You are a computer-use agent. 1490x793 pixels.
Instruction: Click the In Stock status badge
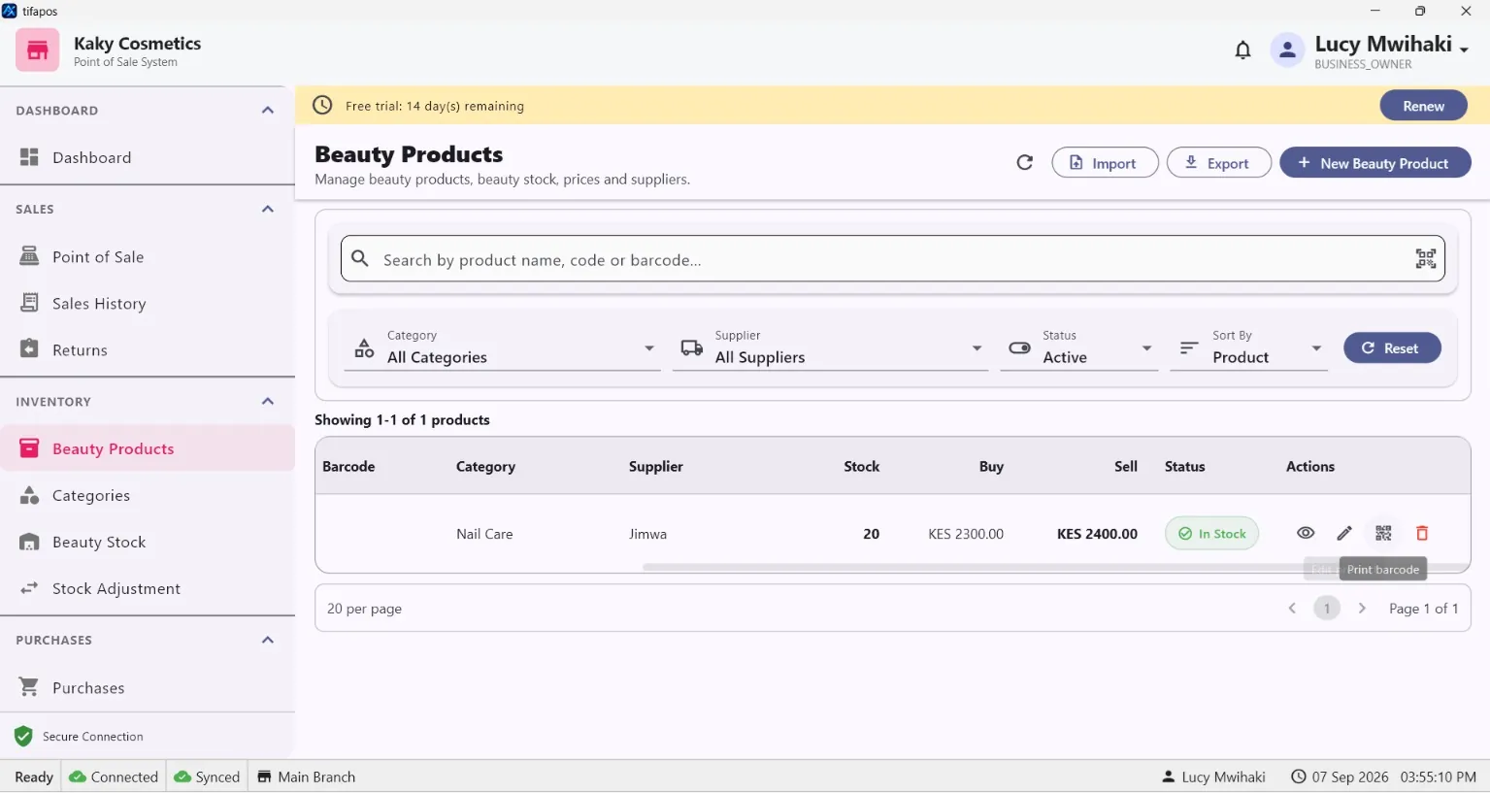1211,533
